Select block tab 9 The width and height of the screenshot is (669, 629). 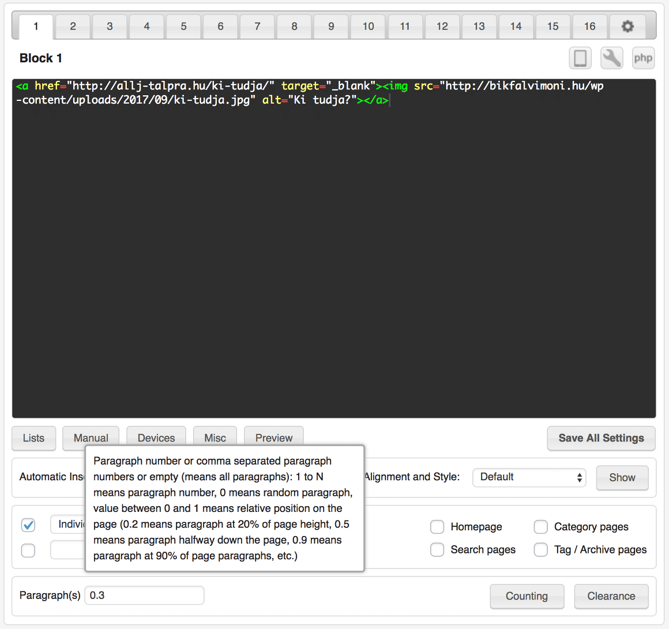pyautogui.click(x=331, y=27)
